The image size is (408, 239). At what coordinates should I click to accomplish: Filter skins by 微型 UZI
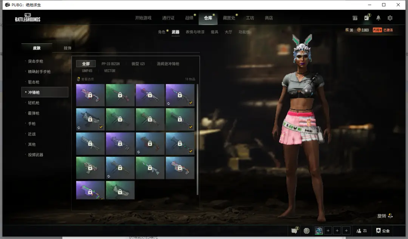[x=138, y=64]
